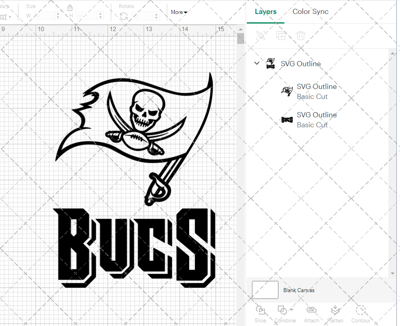Screen dimensions: 400x326
Task: Delete layer with trash icon
Action: click(x=301, y=36)
